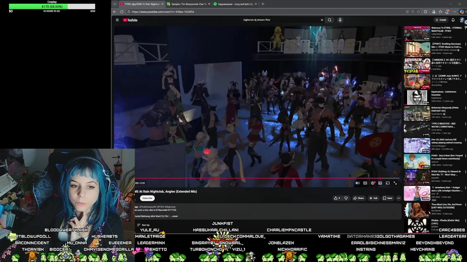Close the Vampire: The Masquerade tab
The image size is (467, 262).
pos(209,4)
